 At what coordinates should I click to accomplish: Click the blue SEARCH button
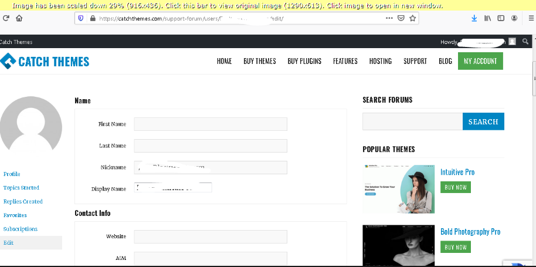pos(483,121)
